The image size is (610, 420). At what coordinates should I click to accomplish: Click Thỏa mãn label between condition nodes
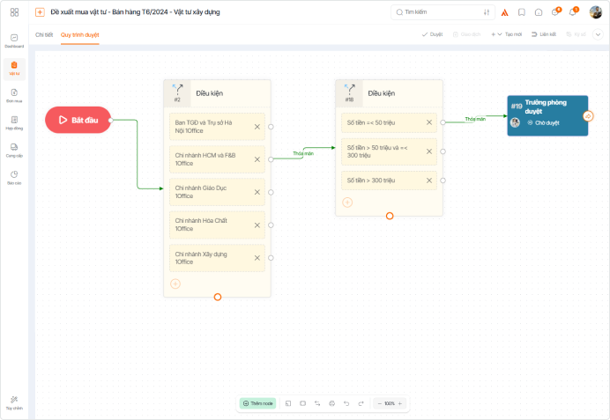303,153
